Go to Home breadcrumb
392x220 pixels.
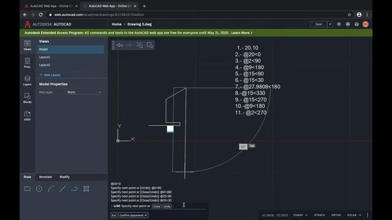(x=116, y=24)
